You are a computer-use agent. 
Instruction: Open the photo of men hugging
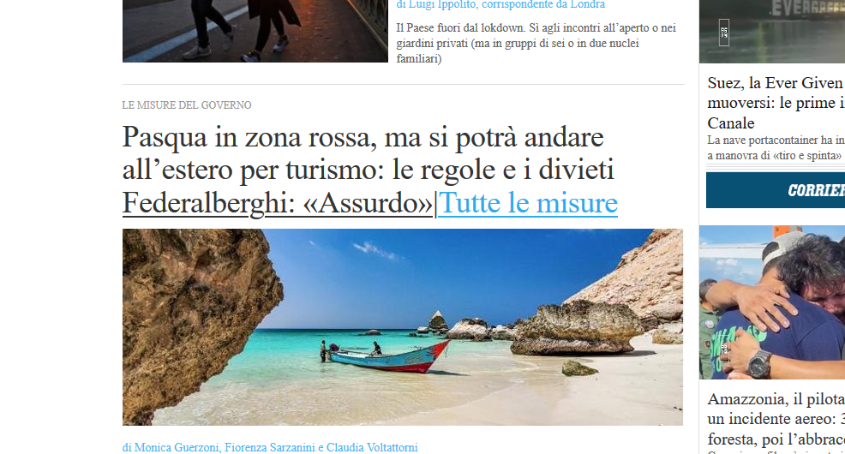(x=771, y=302)
